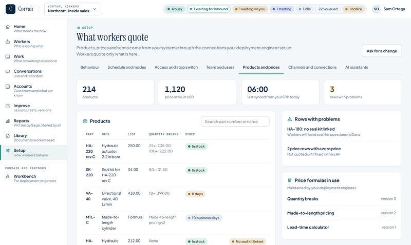This screenshot has width=411, height=245.
Task: Click the 1 waiting on you pill
Action: [x=250, y=9]
